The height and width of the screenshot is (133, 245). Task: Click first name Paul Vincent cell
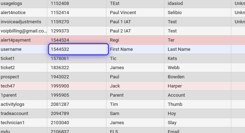pos(135,13)
